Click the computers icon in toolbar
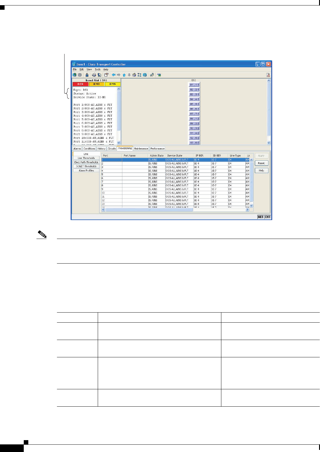Screen dimensions: 320x452 coord(152,75)
